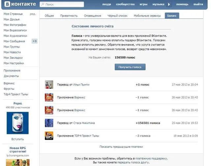This screenshot has width=211, height=166.
Task: Open Мои Настройки
Action: tap(14, 63)
